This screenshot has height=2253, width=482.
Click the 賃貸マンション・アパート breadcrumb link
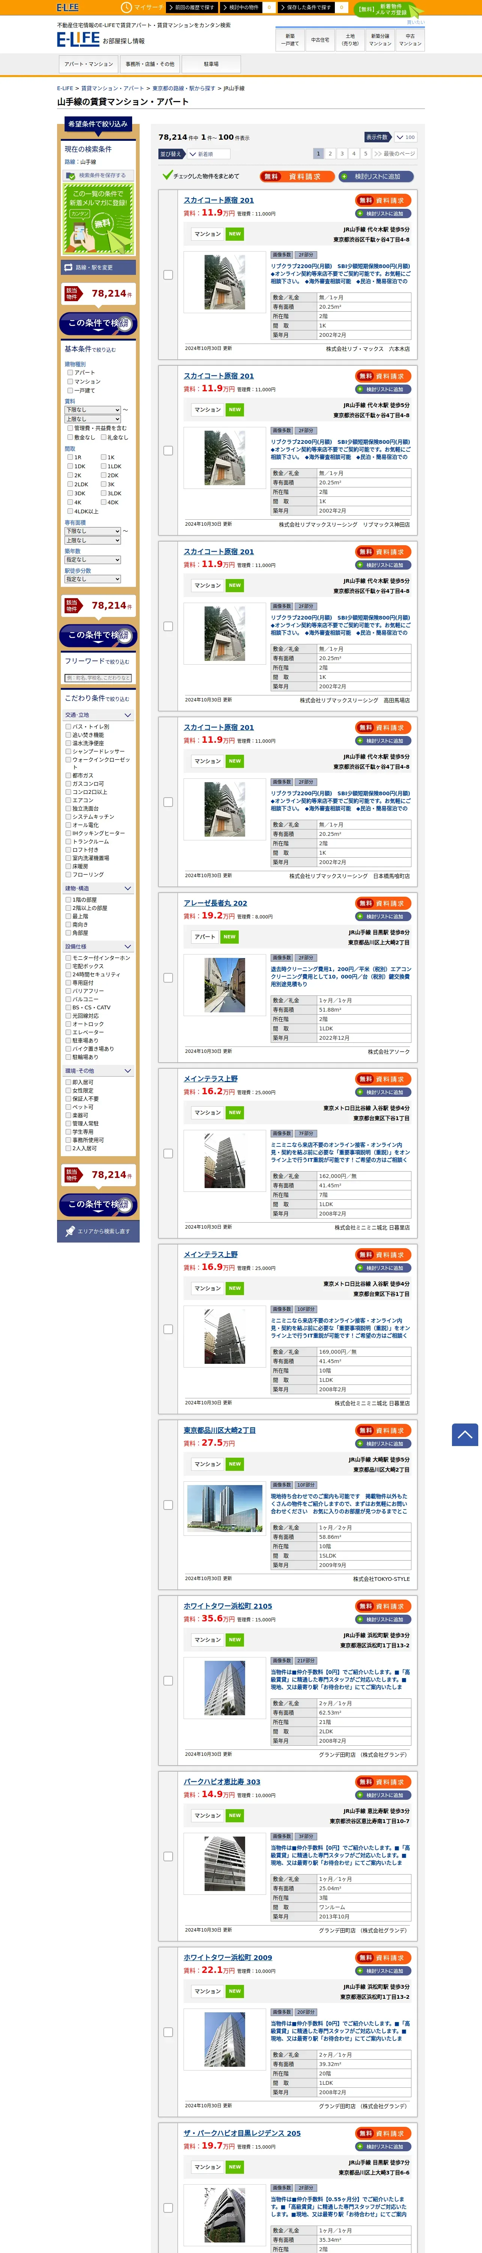pos(113,88)
